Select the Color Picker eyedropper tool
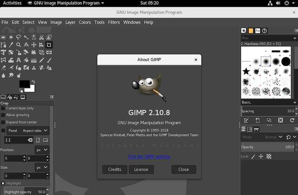 coord(11,45)
